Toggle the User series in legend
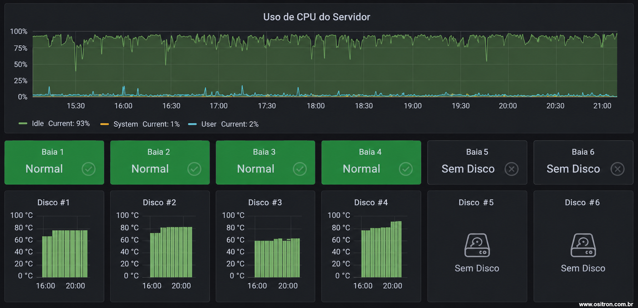The height and width of the screenshot is (308, 638). (209, 124)
